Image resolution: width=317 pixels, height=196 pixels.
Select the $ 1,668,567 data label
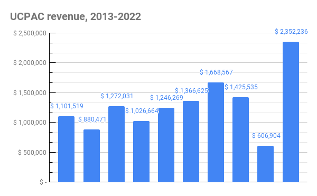216,72
